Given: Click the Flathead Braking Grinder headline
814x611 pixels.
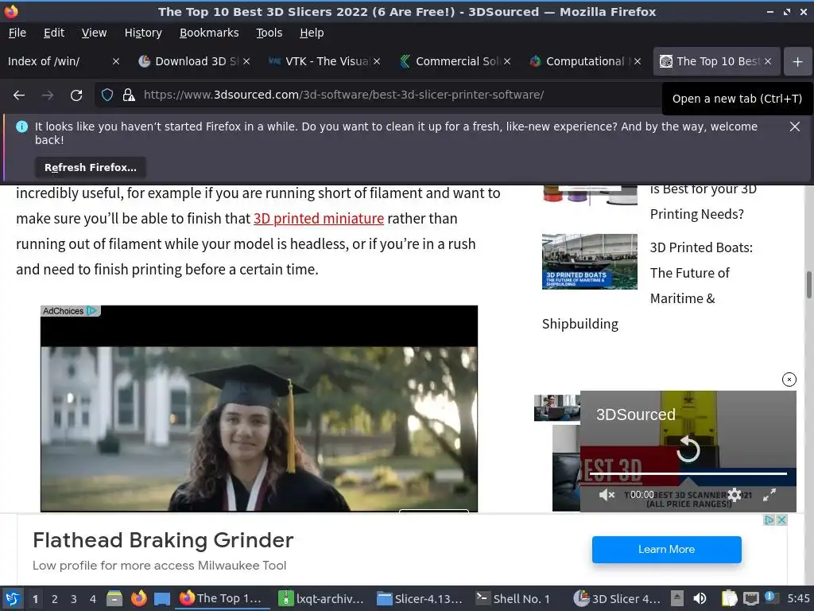Looking at the screenshot, I should click(163, 540).
